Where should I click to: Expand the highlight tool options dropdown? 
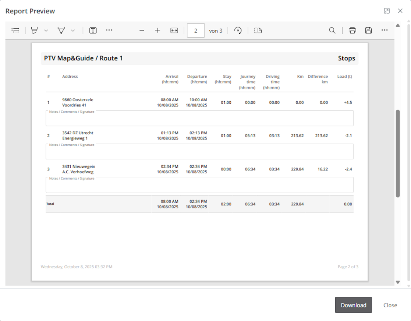pos(46,31)
